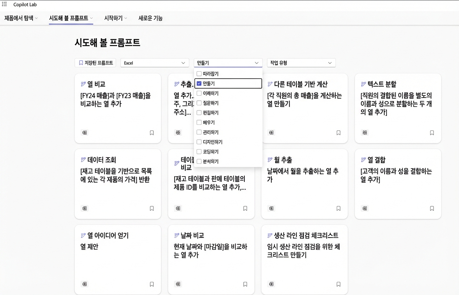459x295 pixels.
Task: Click Excel icon on 데이터 조회 card
Action: (84, 208)
